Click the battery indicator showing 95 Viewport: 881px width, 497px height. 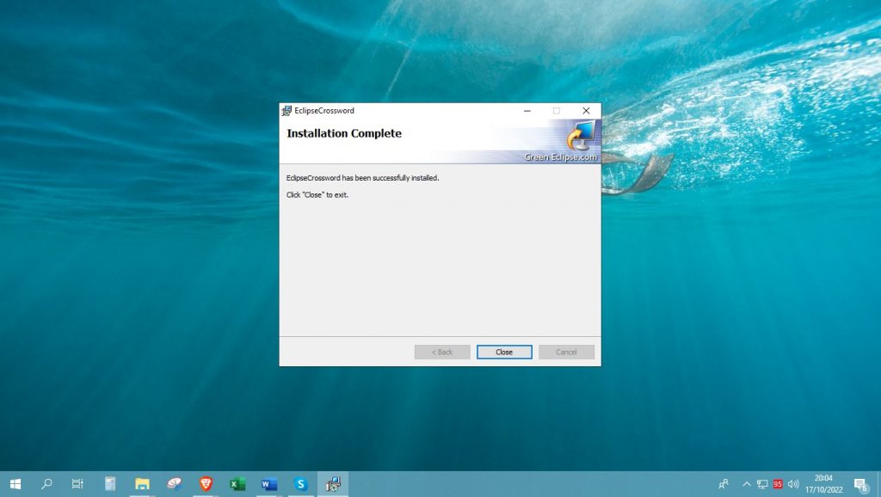coord(777,484)
